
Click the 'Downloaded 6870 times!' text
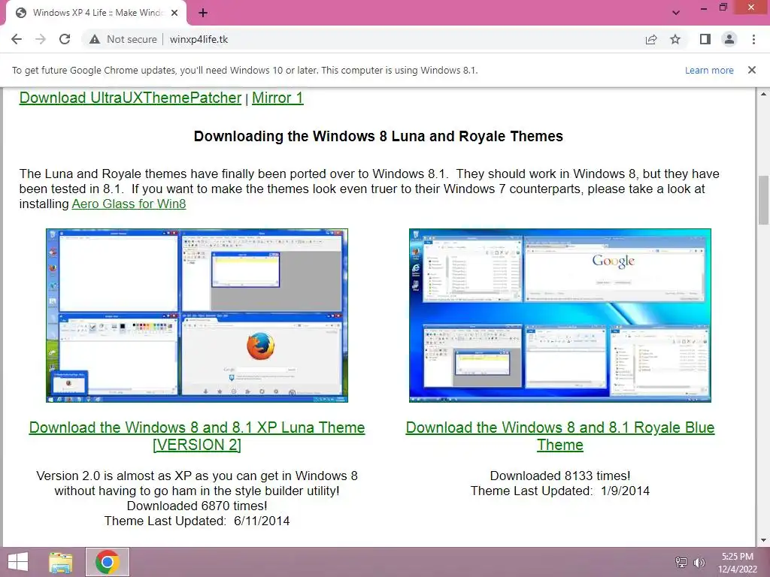coord(197,506)
